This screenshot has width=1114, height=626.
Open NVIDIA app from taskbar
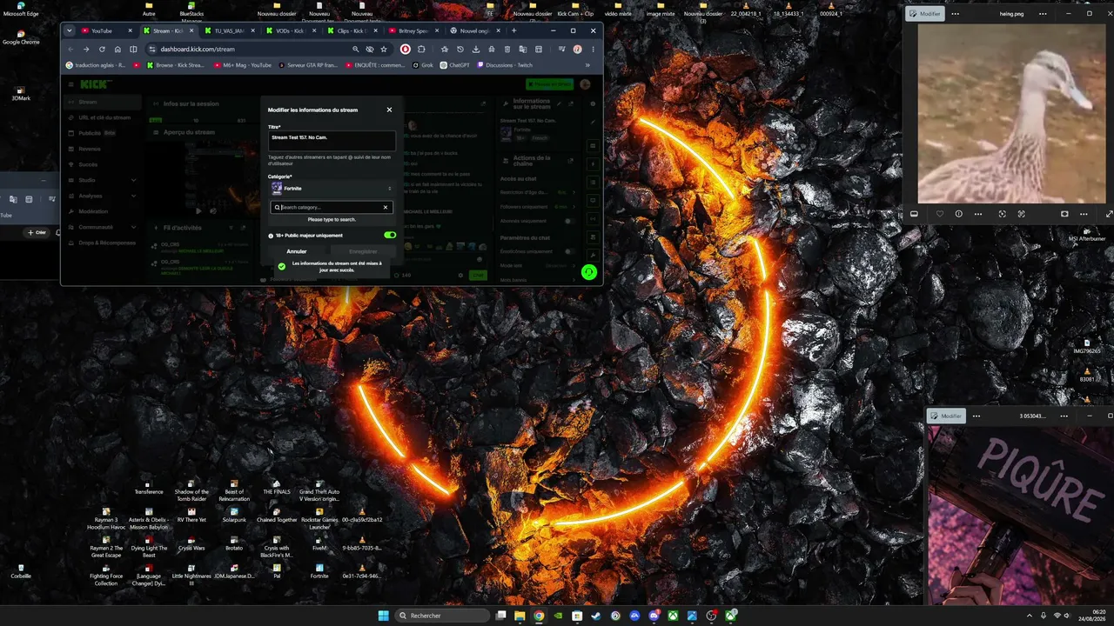point(558,616)
